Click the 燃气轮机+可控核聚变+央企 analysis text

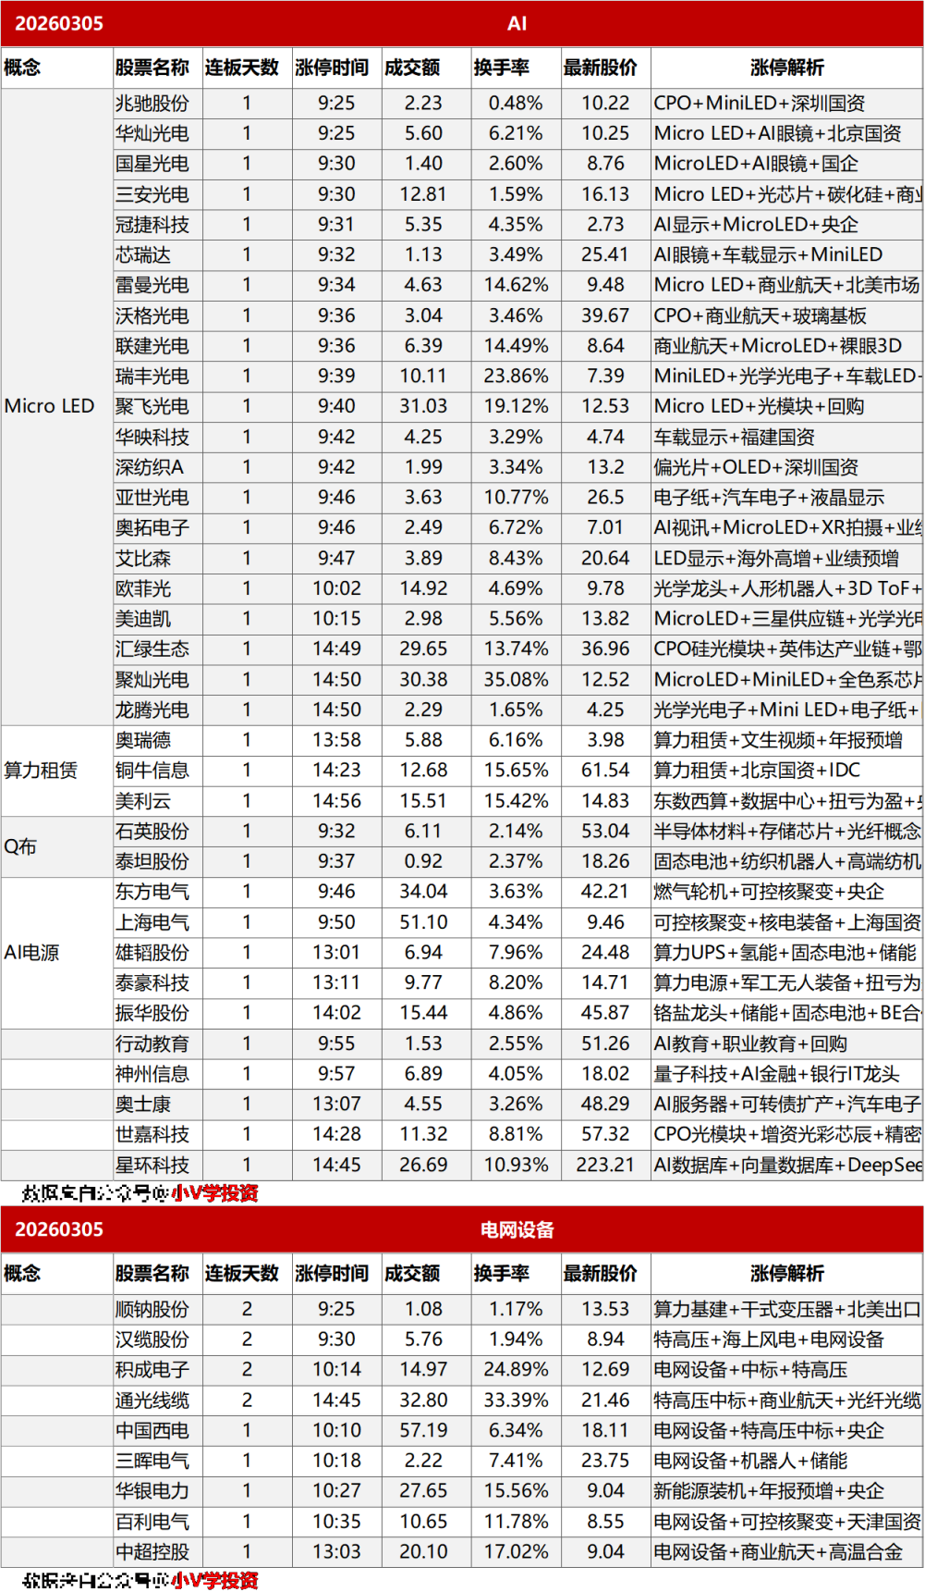(769, 892)
